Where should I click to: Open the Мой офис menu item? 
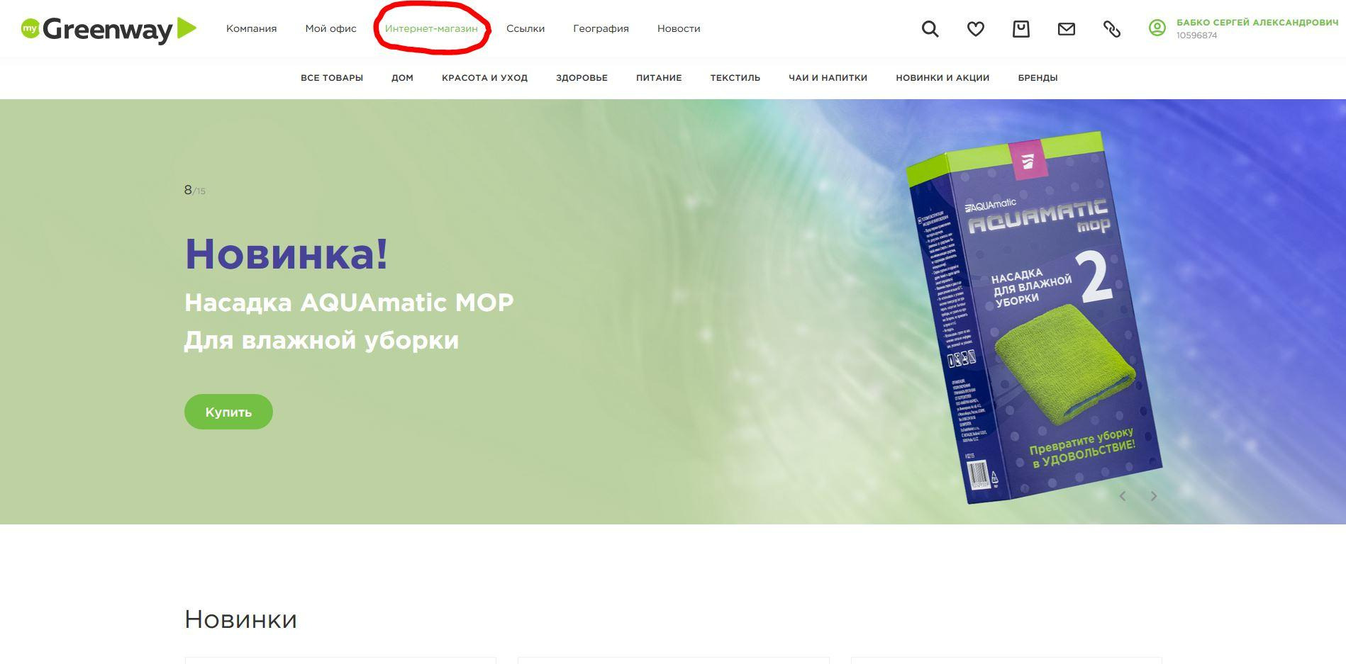tap(330, 29)
